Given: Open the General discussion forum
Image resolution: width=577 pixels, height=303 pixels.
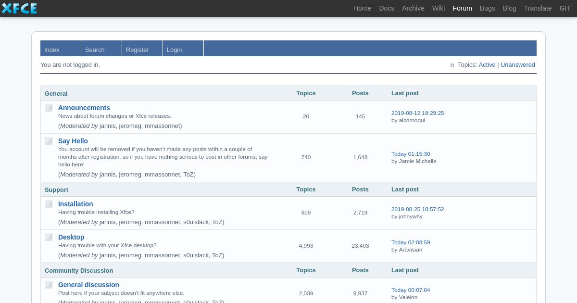Looking at the screenshot, I should [88, 285].
